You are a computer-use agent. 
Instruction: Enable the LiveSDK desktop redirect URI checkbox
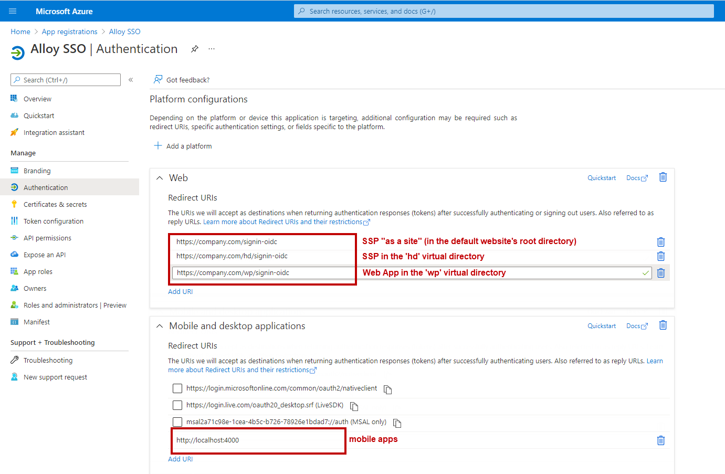point(177,405)
